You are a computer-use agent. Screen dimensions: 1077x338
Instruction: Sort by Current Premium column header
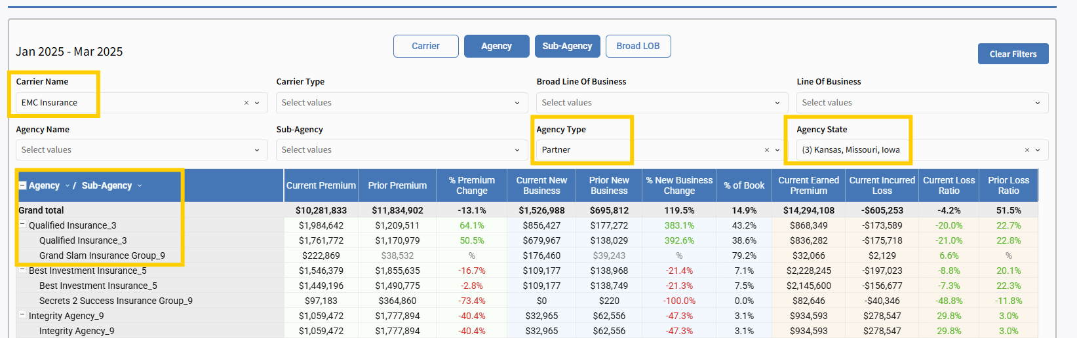click(x=321, y=185)
